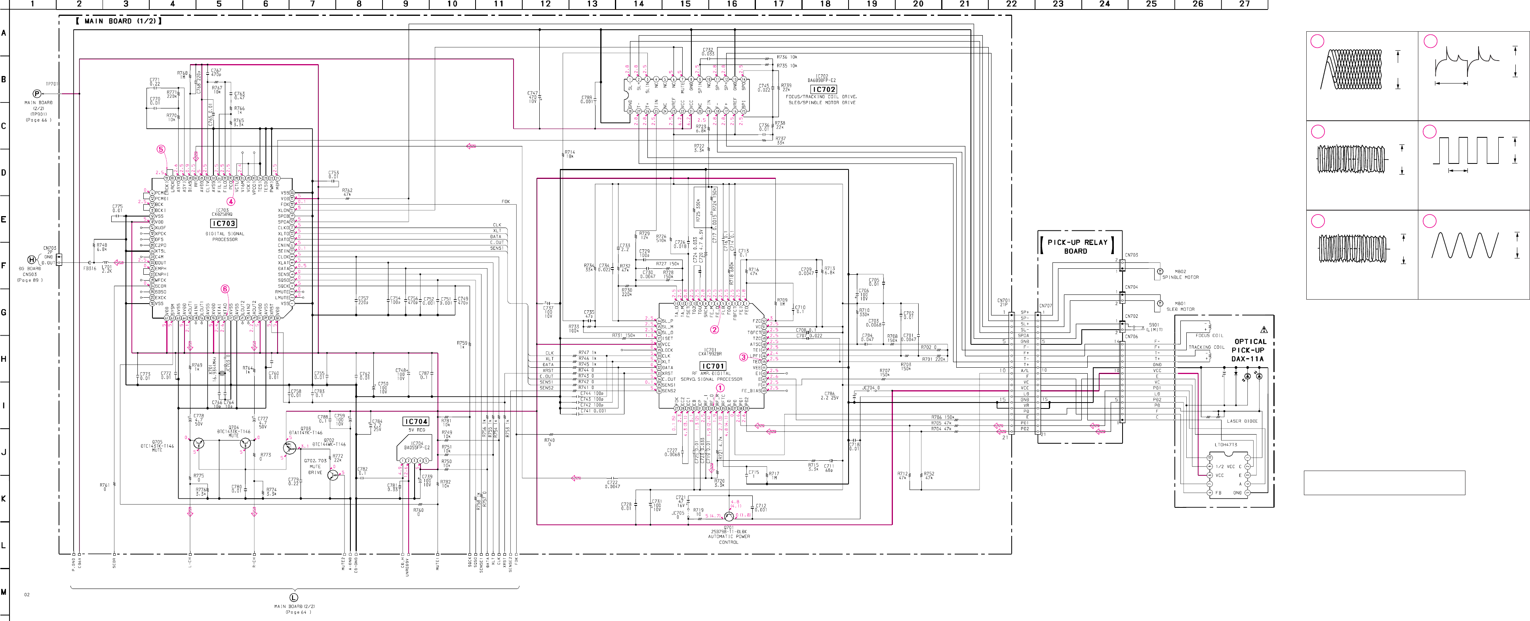Screen dimensions: 1530x621
Task: Select the boxed IC703 label
Action: tap(224, 223)
